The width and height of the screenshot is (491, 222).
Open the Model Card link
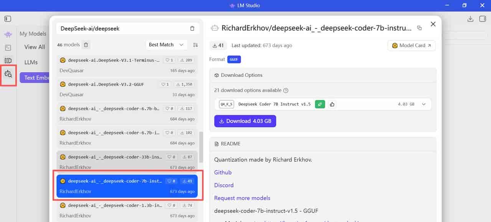tap(412, 45)
